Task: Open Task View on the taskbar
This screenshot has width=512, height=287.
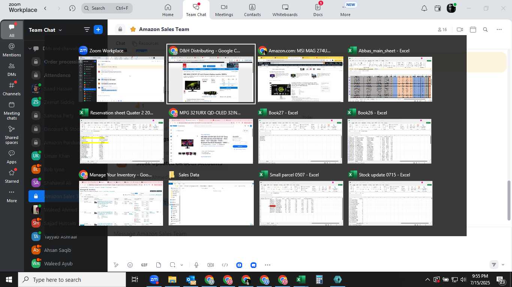Action: pyautogui.click(x=135, y=280)
